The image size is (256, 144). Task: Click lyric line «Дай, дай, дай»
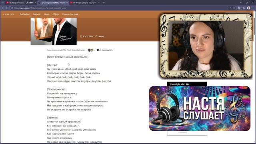click(71, 69)
